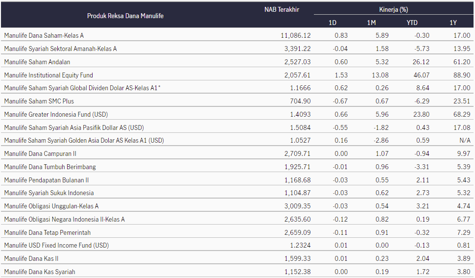Screen dimensions: 475x278
Task: Click NAB value 2,659.09
Action: click(297, 233)
